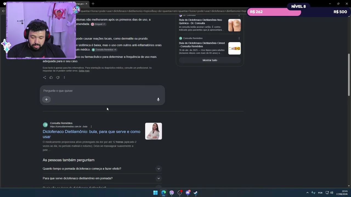Open a new browser tab

click(x=93, y=4)
